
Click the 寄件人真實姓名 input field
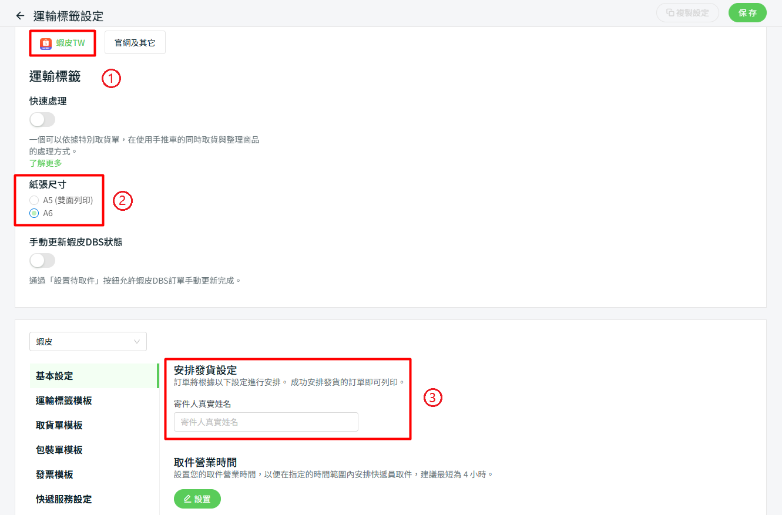tap(266, 422)
